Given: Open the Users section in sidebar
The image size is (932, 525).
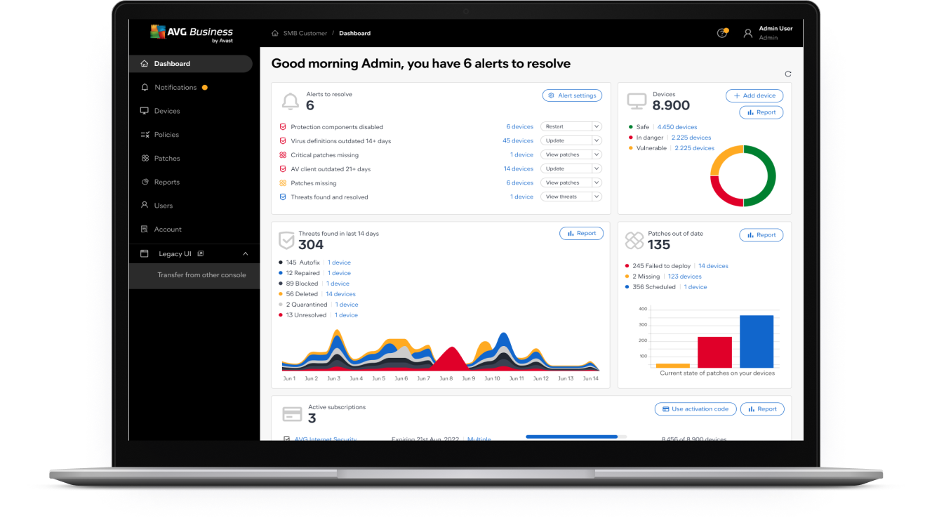Looking at the screenshot, I should pyautogui.click(x=163, y=205).
